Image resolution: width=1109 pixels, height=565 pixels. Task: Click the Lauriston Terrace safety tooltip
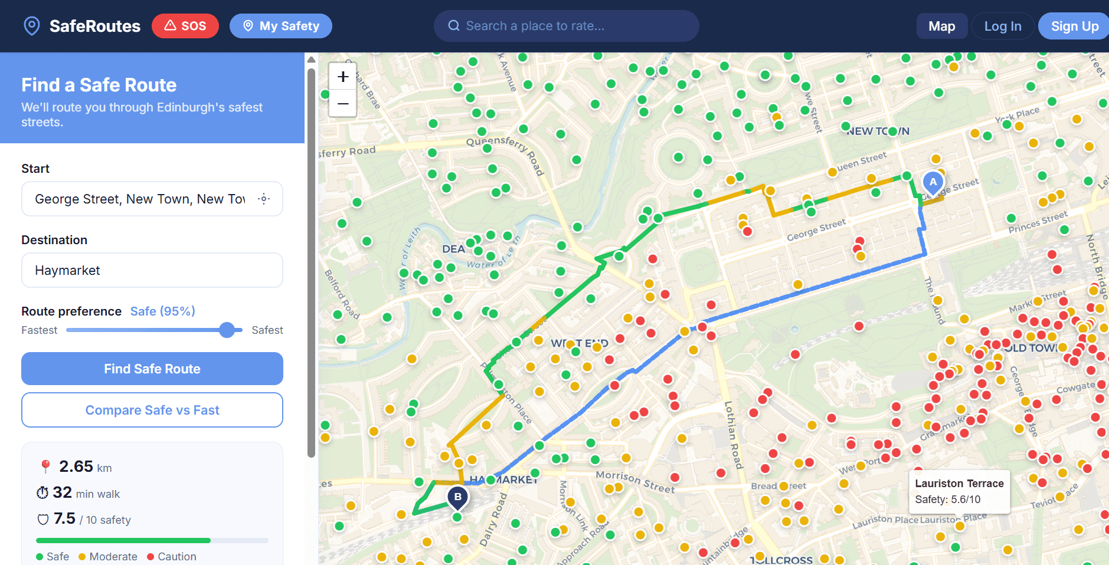coord(959,491)
